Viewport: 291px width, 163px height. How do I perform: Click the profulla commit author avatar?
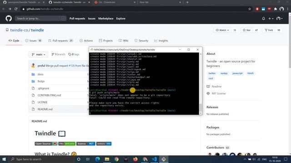point(33,66)
